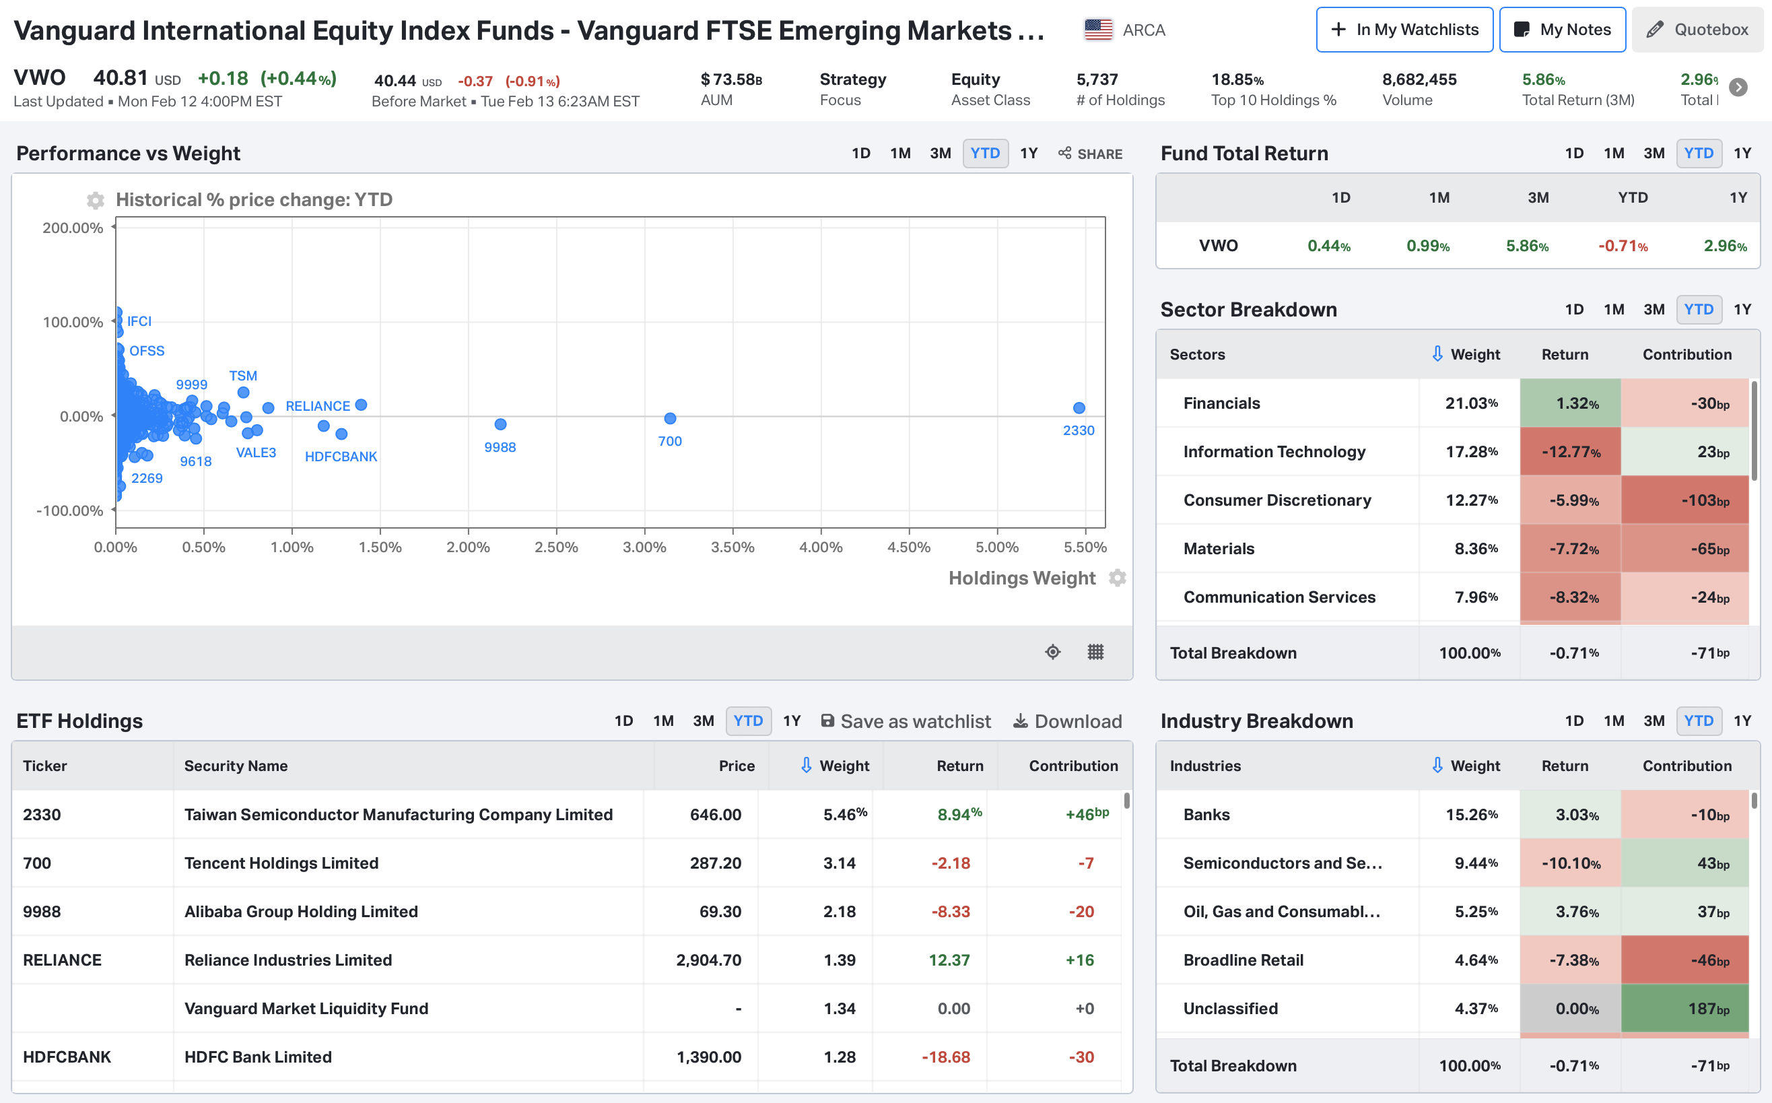Click the Industry Breakdown Weight sort arrow
The image size is (1772, 1103).
[1437, 765]
